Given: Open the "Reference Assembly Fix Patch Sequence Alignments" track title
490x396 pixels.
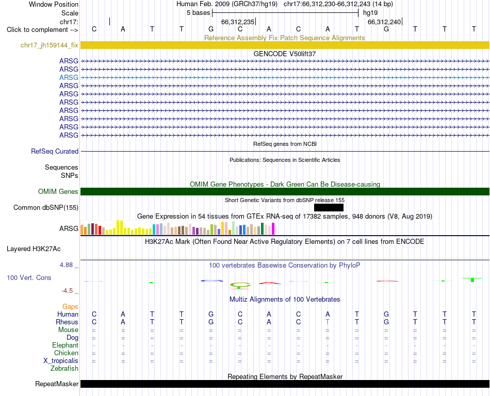Looking at the screenshot, I should click(284, 38).
